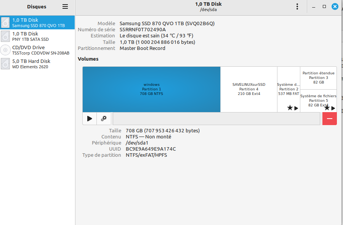
Task: Select the CD/DVD Drive TSSTcorp entry
Action: click(x=37, y=50)
